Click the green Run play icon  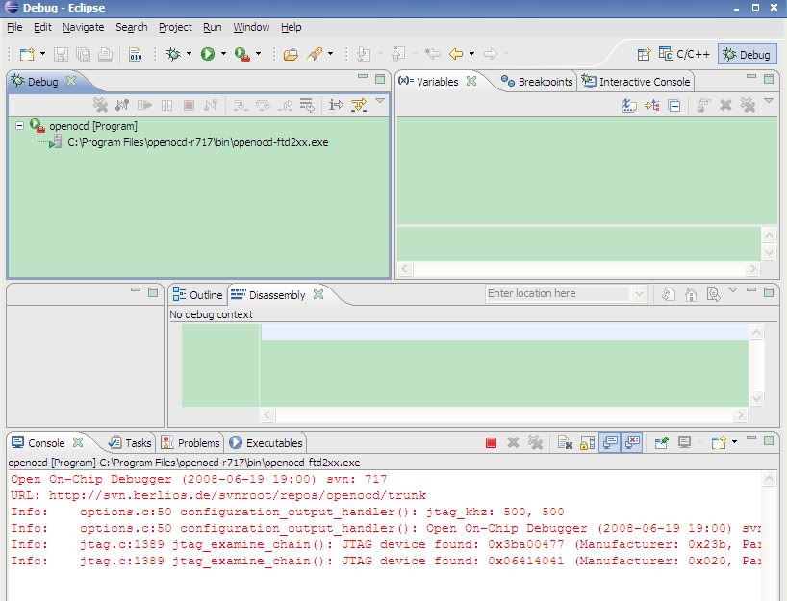point(207,54)
